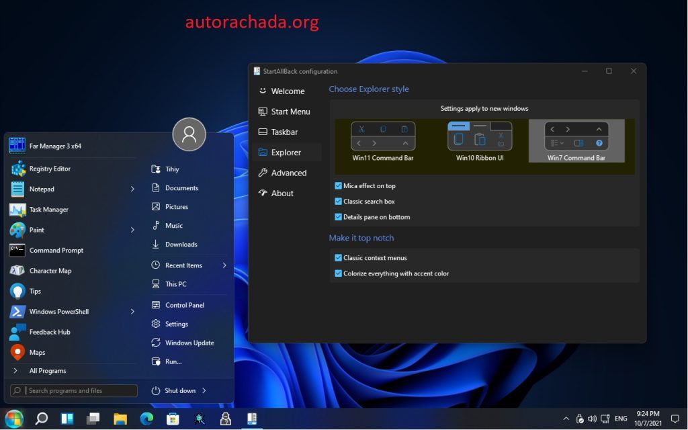Viewport: 688px width, 430px height.
Task: Expand Notepad submenu arrow
Action: point(132,189)
